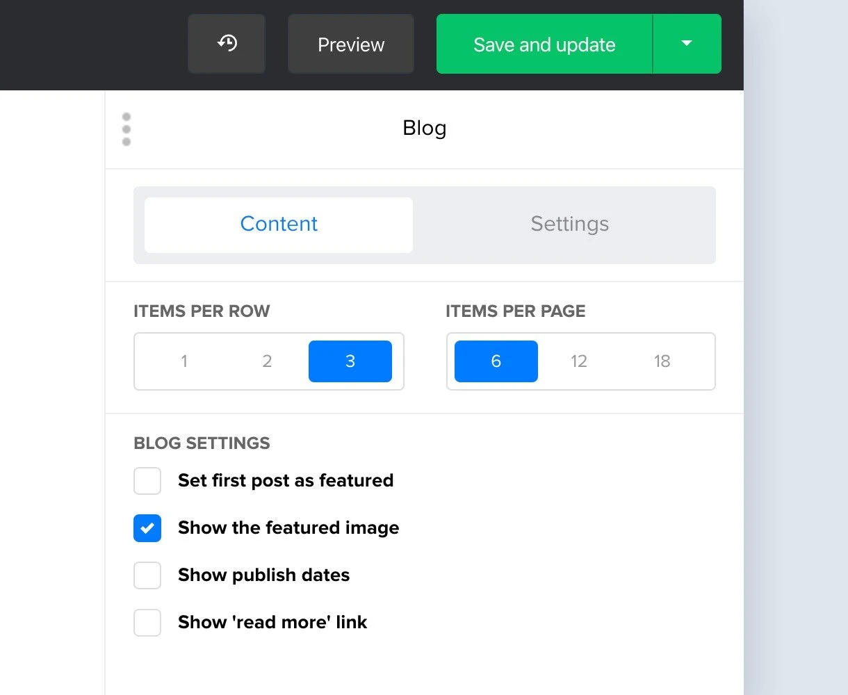
Task: Switch to the Content tab
Action: [279, 224]
